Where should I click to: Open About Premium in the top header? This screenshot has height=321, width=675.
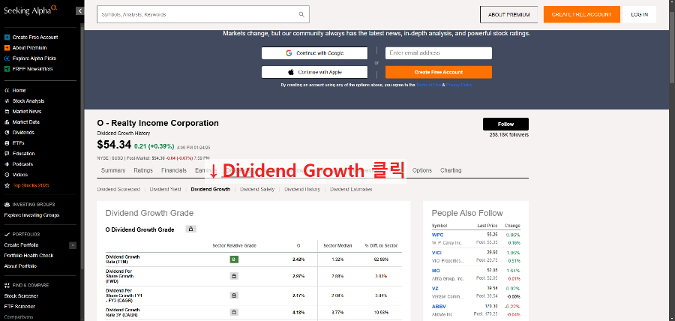(508, 15)
